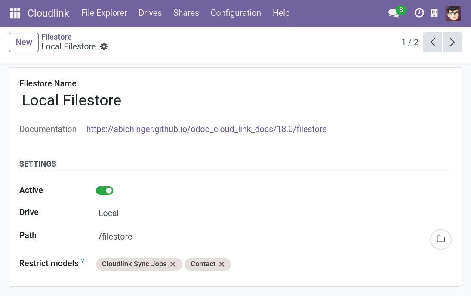Show the Restrict models help tooltip

pos(83,261)
